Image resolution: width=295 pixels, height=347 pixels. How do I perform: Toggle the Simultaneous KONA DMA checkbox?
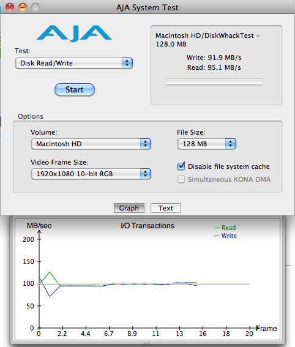click(x=181, y=179)
